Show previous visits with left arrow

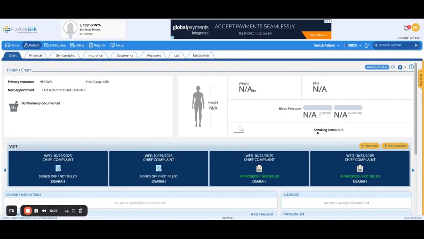coord(5,170)
